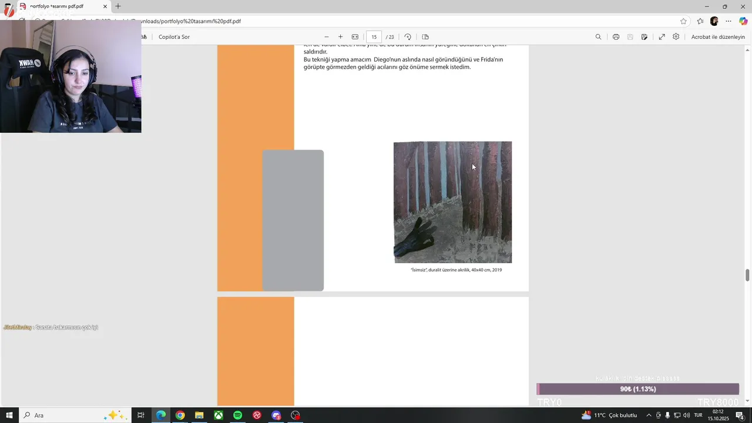Image resolution: width=752 pixels, height=423 pixels.
Task: Open the Copilot sidebar icon
Action: [x=743, y=21]
